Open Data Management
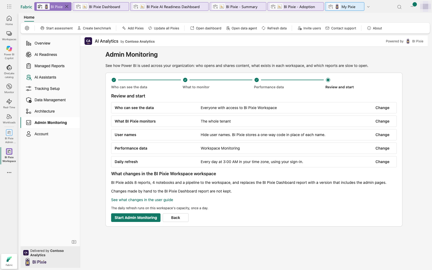 click(50, 100)
